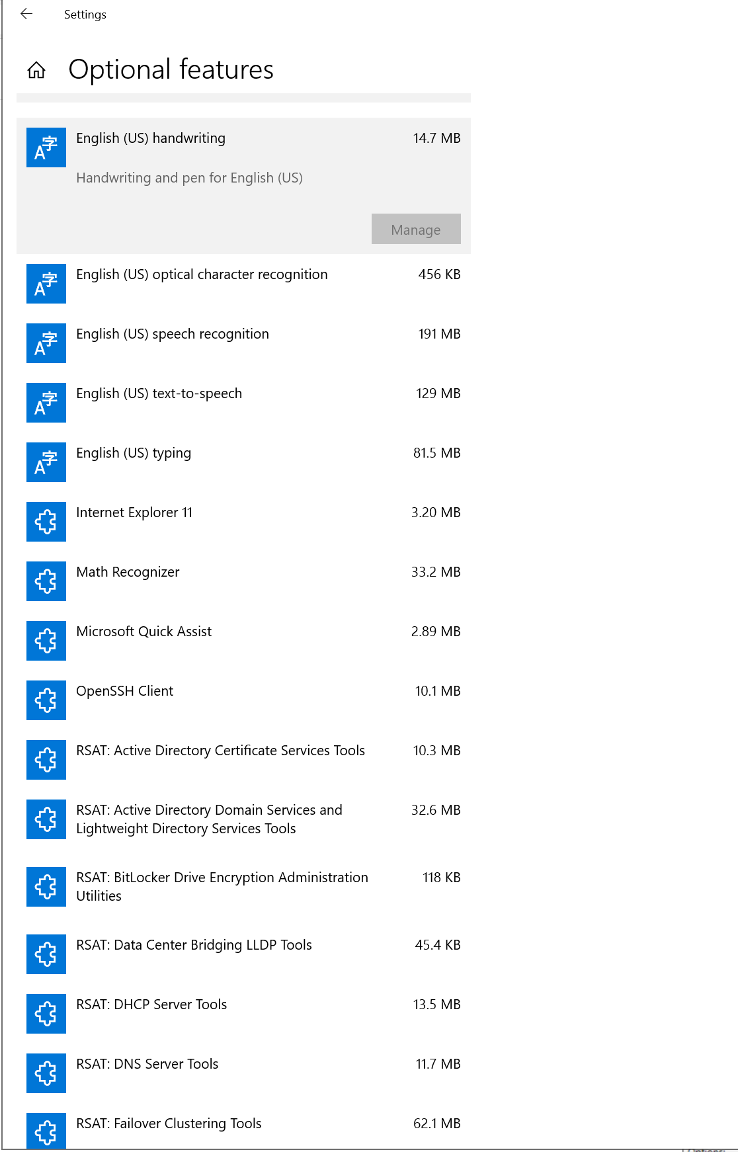Click the Microsoft Quick Assist icon
Viewport: 738px width, 1152px height.
tap(46, 641)
